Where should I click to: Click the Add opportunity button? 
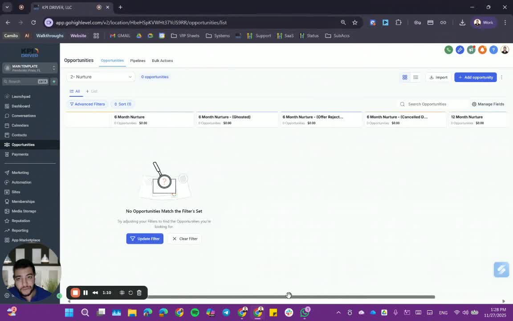(x=476, y=77)
